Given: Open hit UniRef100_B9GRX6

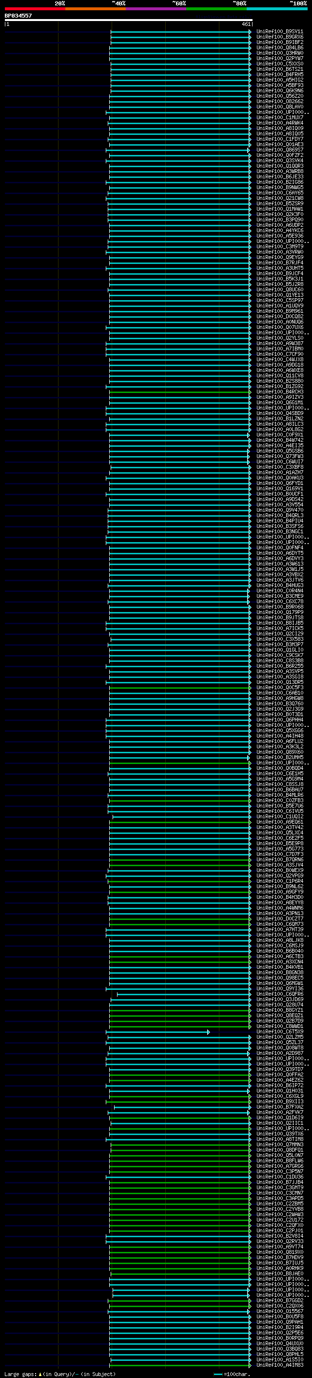Looking at the screenshot, I should 279,37.
